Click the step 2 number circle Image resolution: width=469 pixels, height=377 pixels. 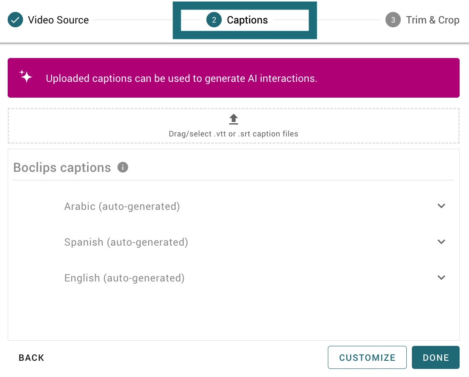coord(214,20)
